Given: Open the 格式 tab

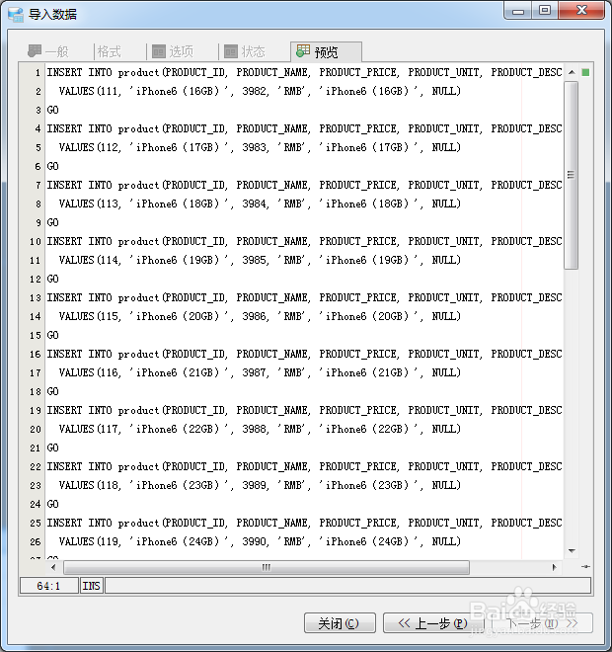Looking at the screenshot, I should (110, 52).
